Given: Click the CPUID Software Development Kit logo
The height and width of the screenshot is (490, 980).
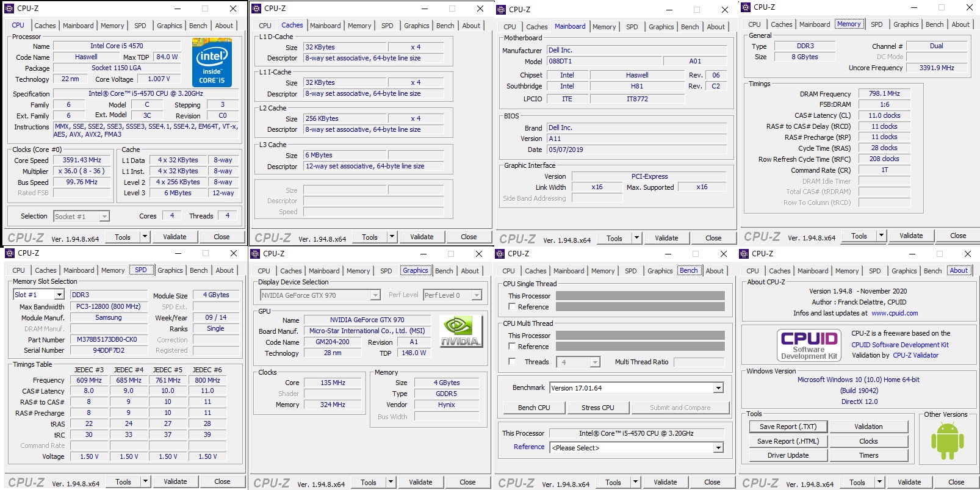Looking at the screenshot, I should pyautogui.click(x=809, y=345).
